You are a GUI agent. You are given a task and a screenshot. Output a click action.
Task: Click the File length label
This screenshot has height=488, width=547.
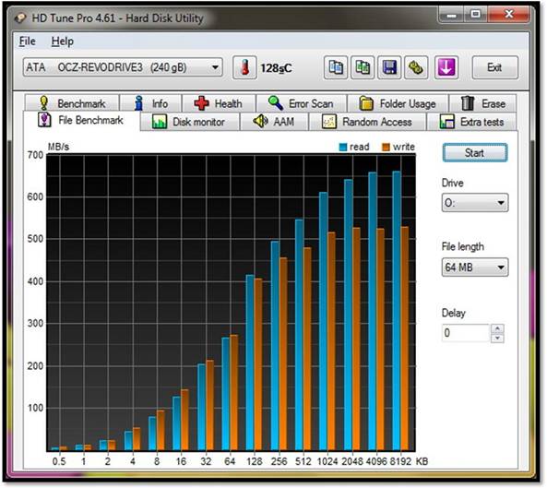click(x=462, y=246)
